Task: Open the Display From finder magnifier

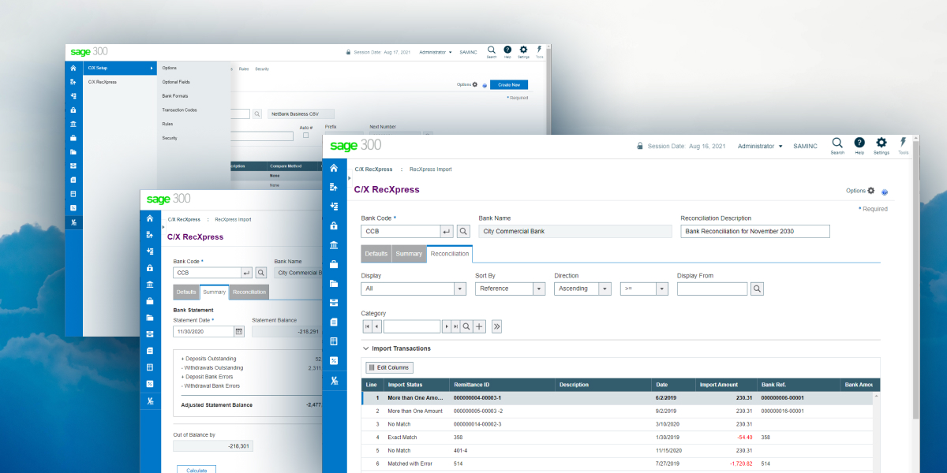Action: tap(757, 289)
